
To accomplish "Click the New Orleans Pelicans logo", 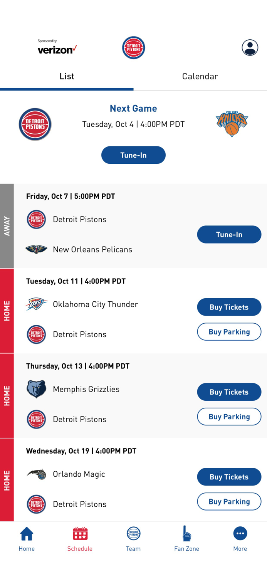I will (x=36, y=249).
